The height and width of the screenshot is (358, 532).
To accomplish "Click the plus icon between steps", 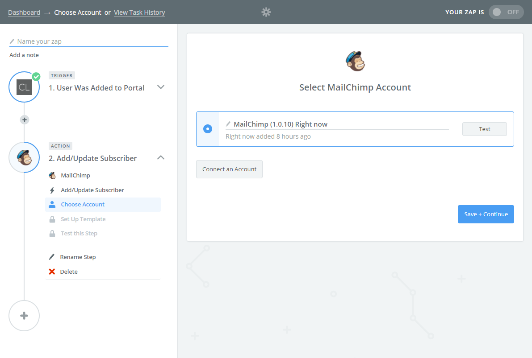I will coord(25,119).
